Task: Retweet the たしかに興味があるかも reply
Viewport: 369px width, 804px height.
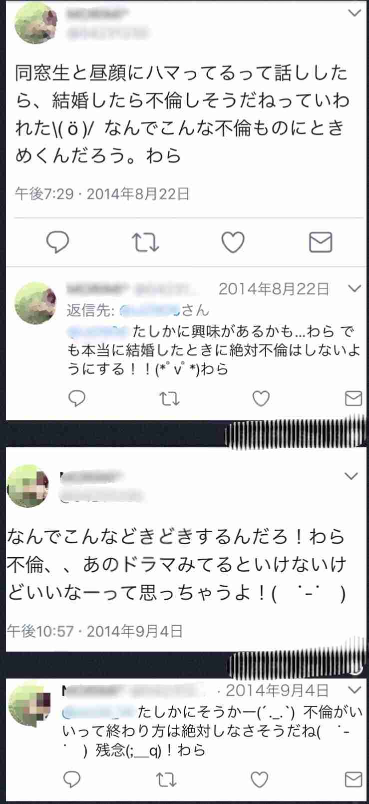Action: coord(169,399)
